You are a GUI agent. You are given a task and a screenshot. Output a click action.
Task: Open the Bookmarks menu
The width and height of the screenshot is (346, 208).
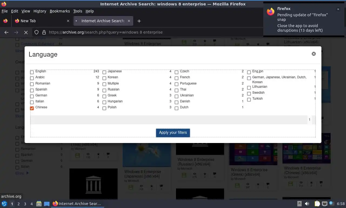pyautogui.click(x=60, y=11)
